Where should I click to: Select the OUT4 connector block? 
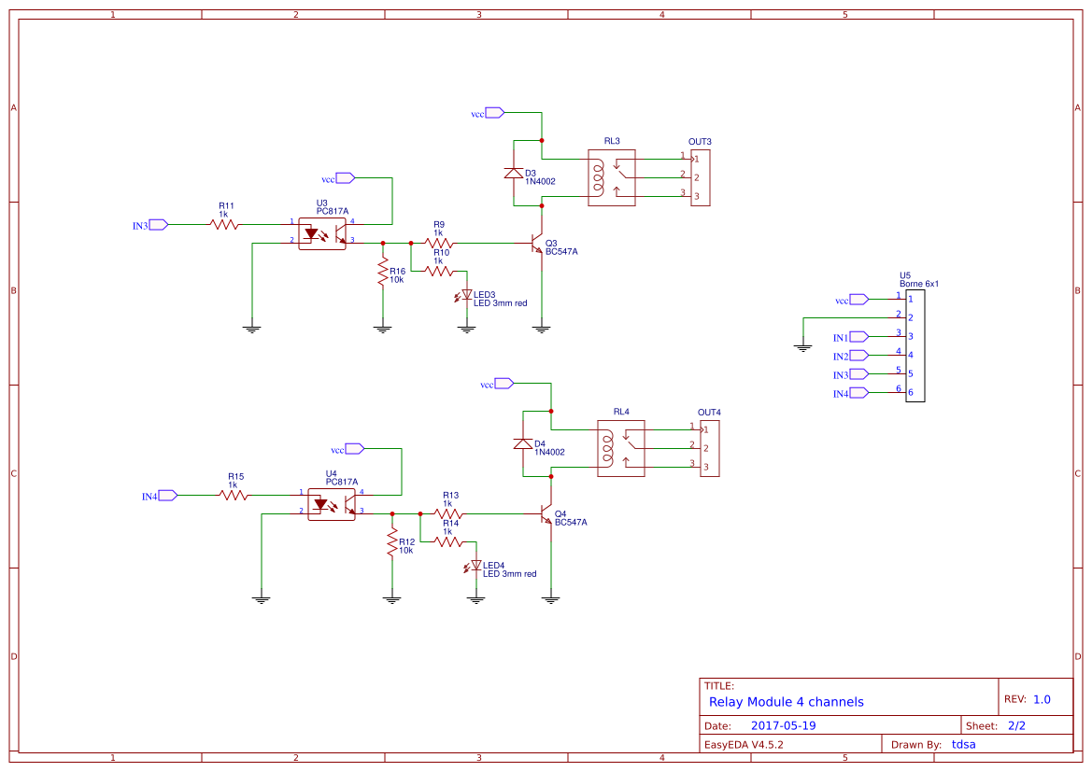pos(709,448)
